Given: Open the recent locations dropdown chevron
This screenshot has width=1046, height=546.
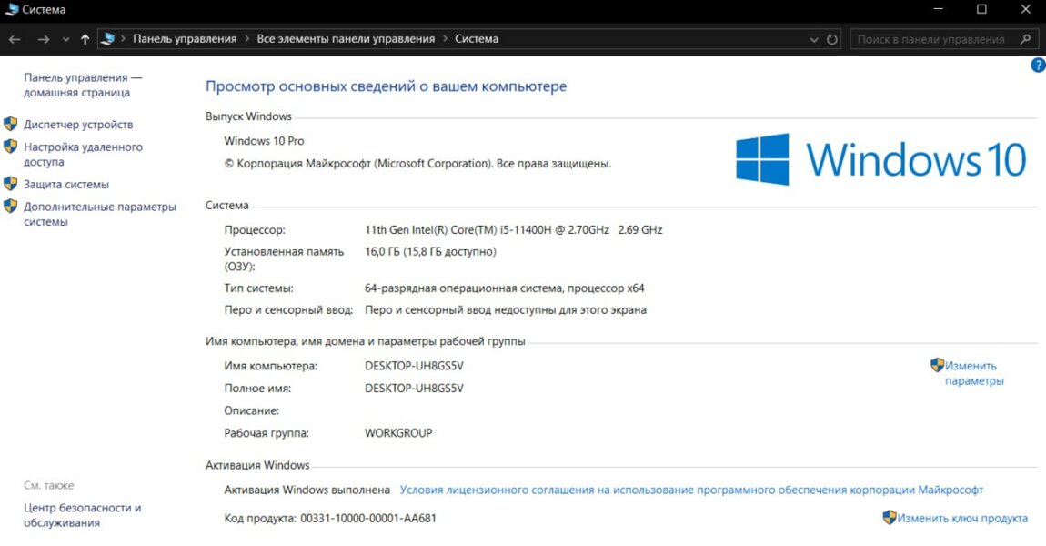Looking at the screenshot, I should pyautogui.click(x=65, y=40).
